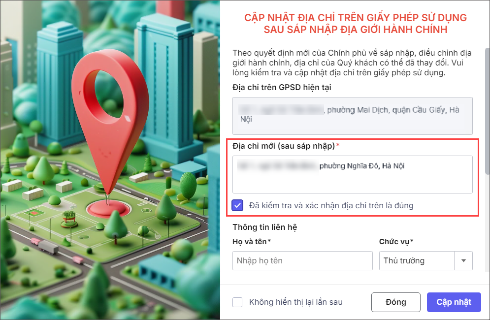
Task: Click the 'Họ và tên' field label
Action: (x=252, y=242)
